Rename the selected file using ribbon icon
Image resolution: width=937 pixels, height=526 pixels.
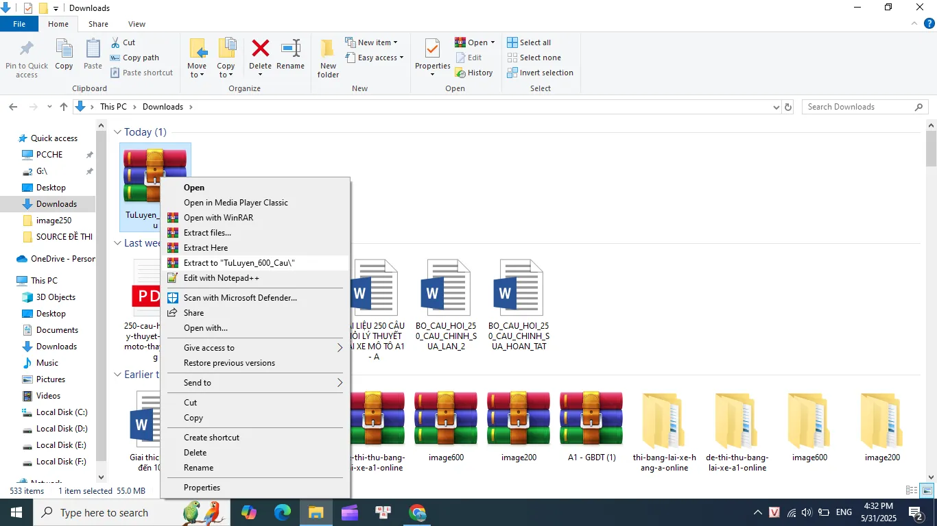click(291, 53)
